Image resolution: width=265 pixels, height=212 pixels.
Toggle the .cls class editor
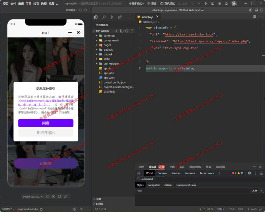[255, 191]
